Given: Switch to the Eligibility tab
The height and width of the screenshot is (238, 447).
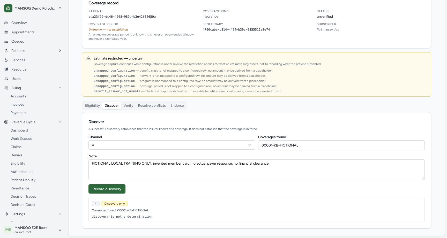Looking at the screenshot, I should pos(92,105).
